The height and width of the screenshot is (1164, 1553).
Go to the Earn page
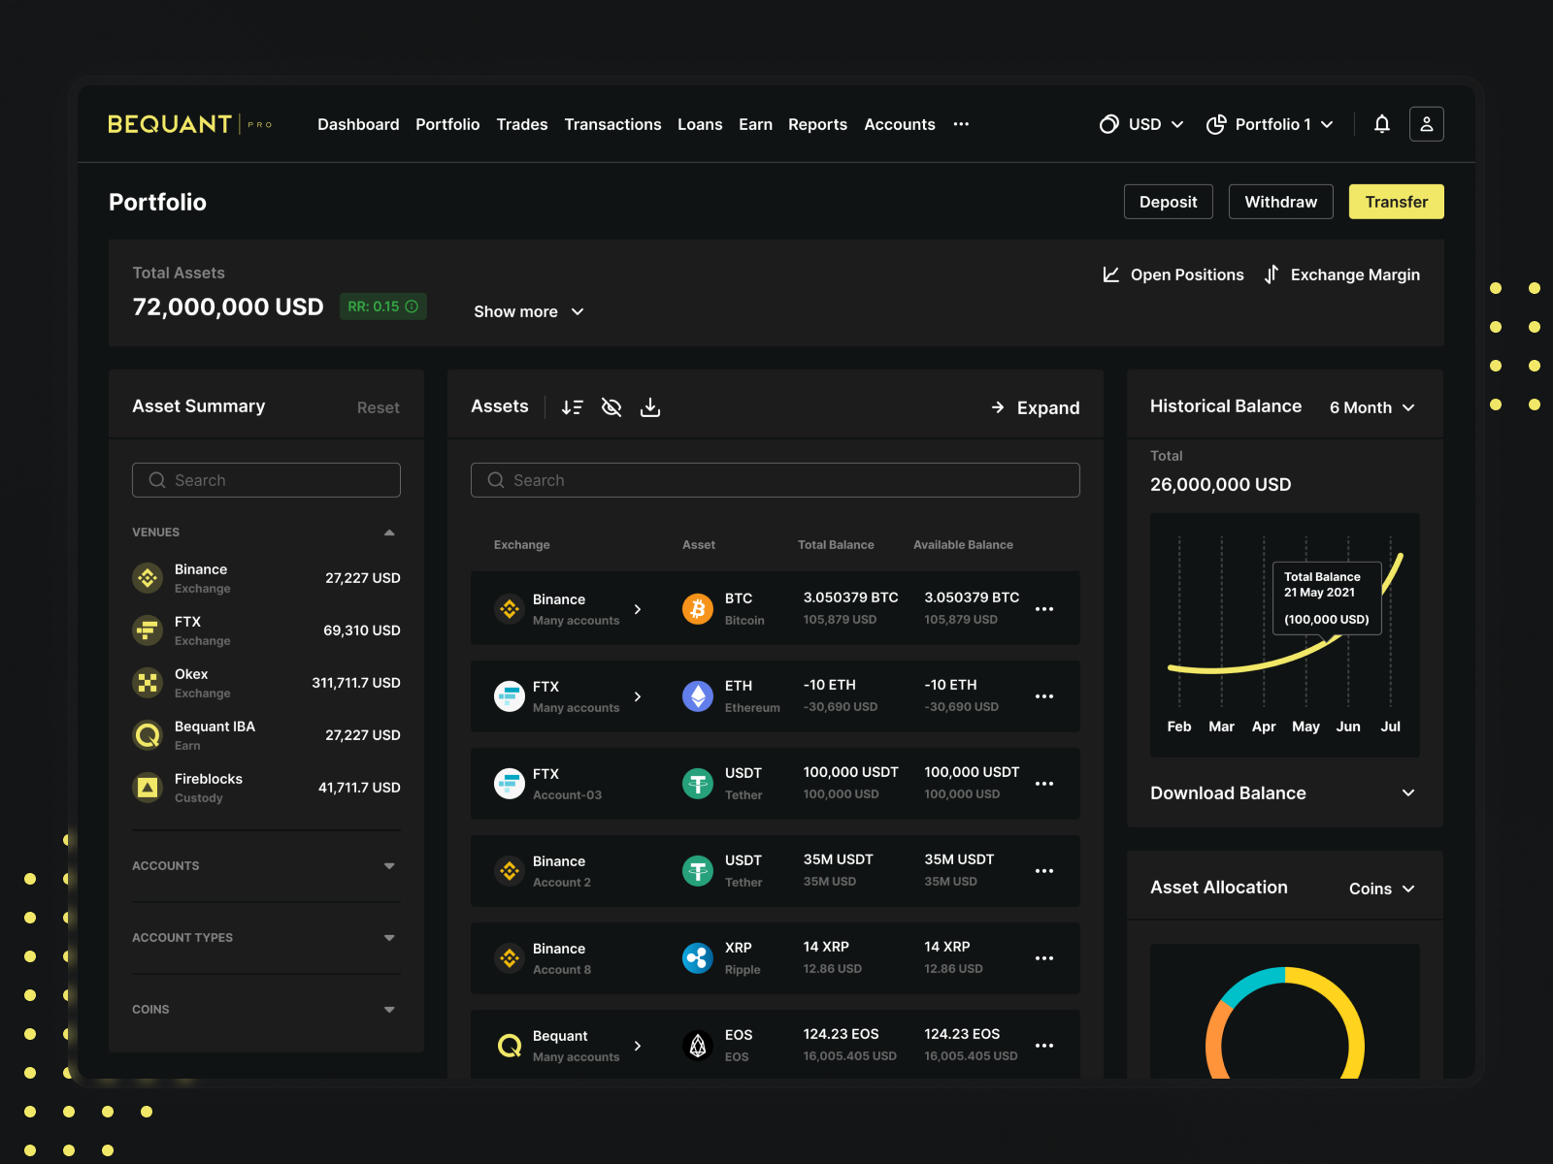pyautogui.click(x=755, y=124)
